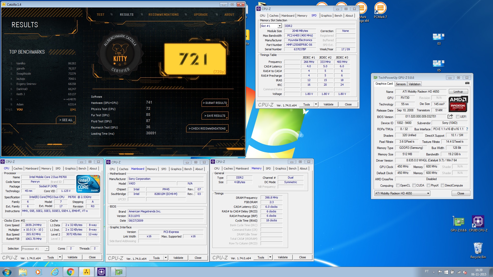Viewport: 493px width, 277px height.
Task: Toggle the PhysX checkbox in GPU-Z
Action: (x=428, y=185)
